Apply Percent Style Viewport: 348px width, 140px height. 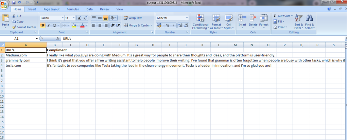coord(168,25)
